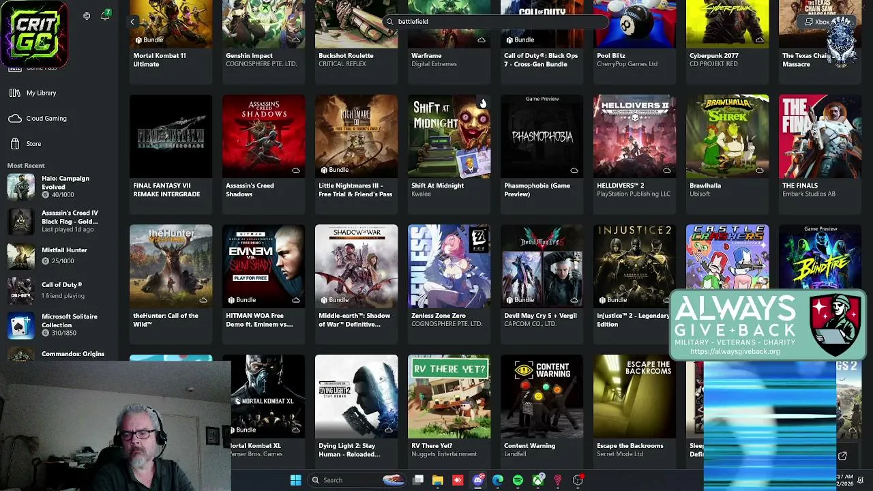Open the Escape the Backrooms cover

[635, 397]
